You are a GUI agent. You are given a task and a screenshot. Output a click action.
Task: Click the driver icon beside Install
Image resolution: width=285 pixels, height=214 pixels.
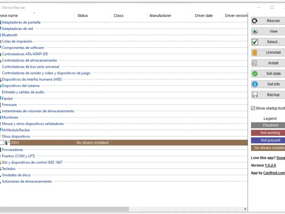(255, 63)
